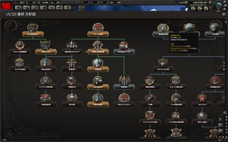Decrease game speed with the minus button

(x=186, y=3)
